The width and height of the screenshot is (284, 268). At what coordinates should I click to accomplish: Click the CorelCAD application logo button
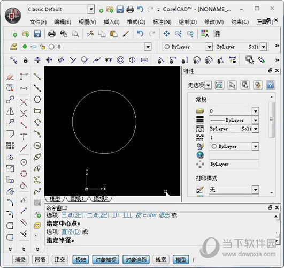(x=12, y=16)
